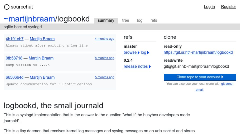240x135 pixels.
Task: Click the 'logbookd, the small journald' heading
Action: 53,105
